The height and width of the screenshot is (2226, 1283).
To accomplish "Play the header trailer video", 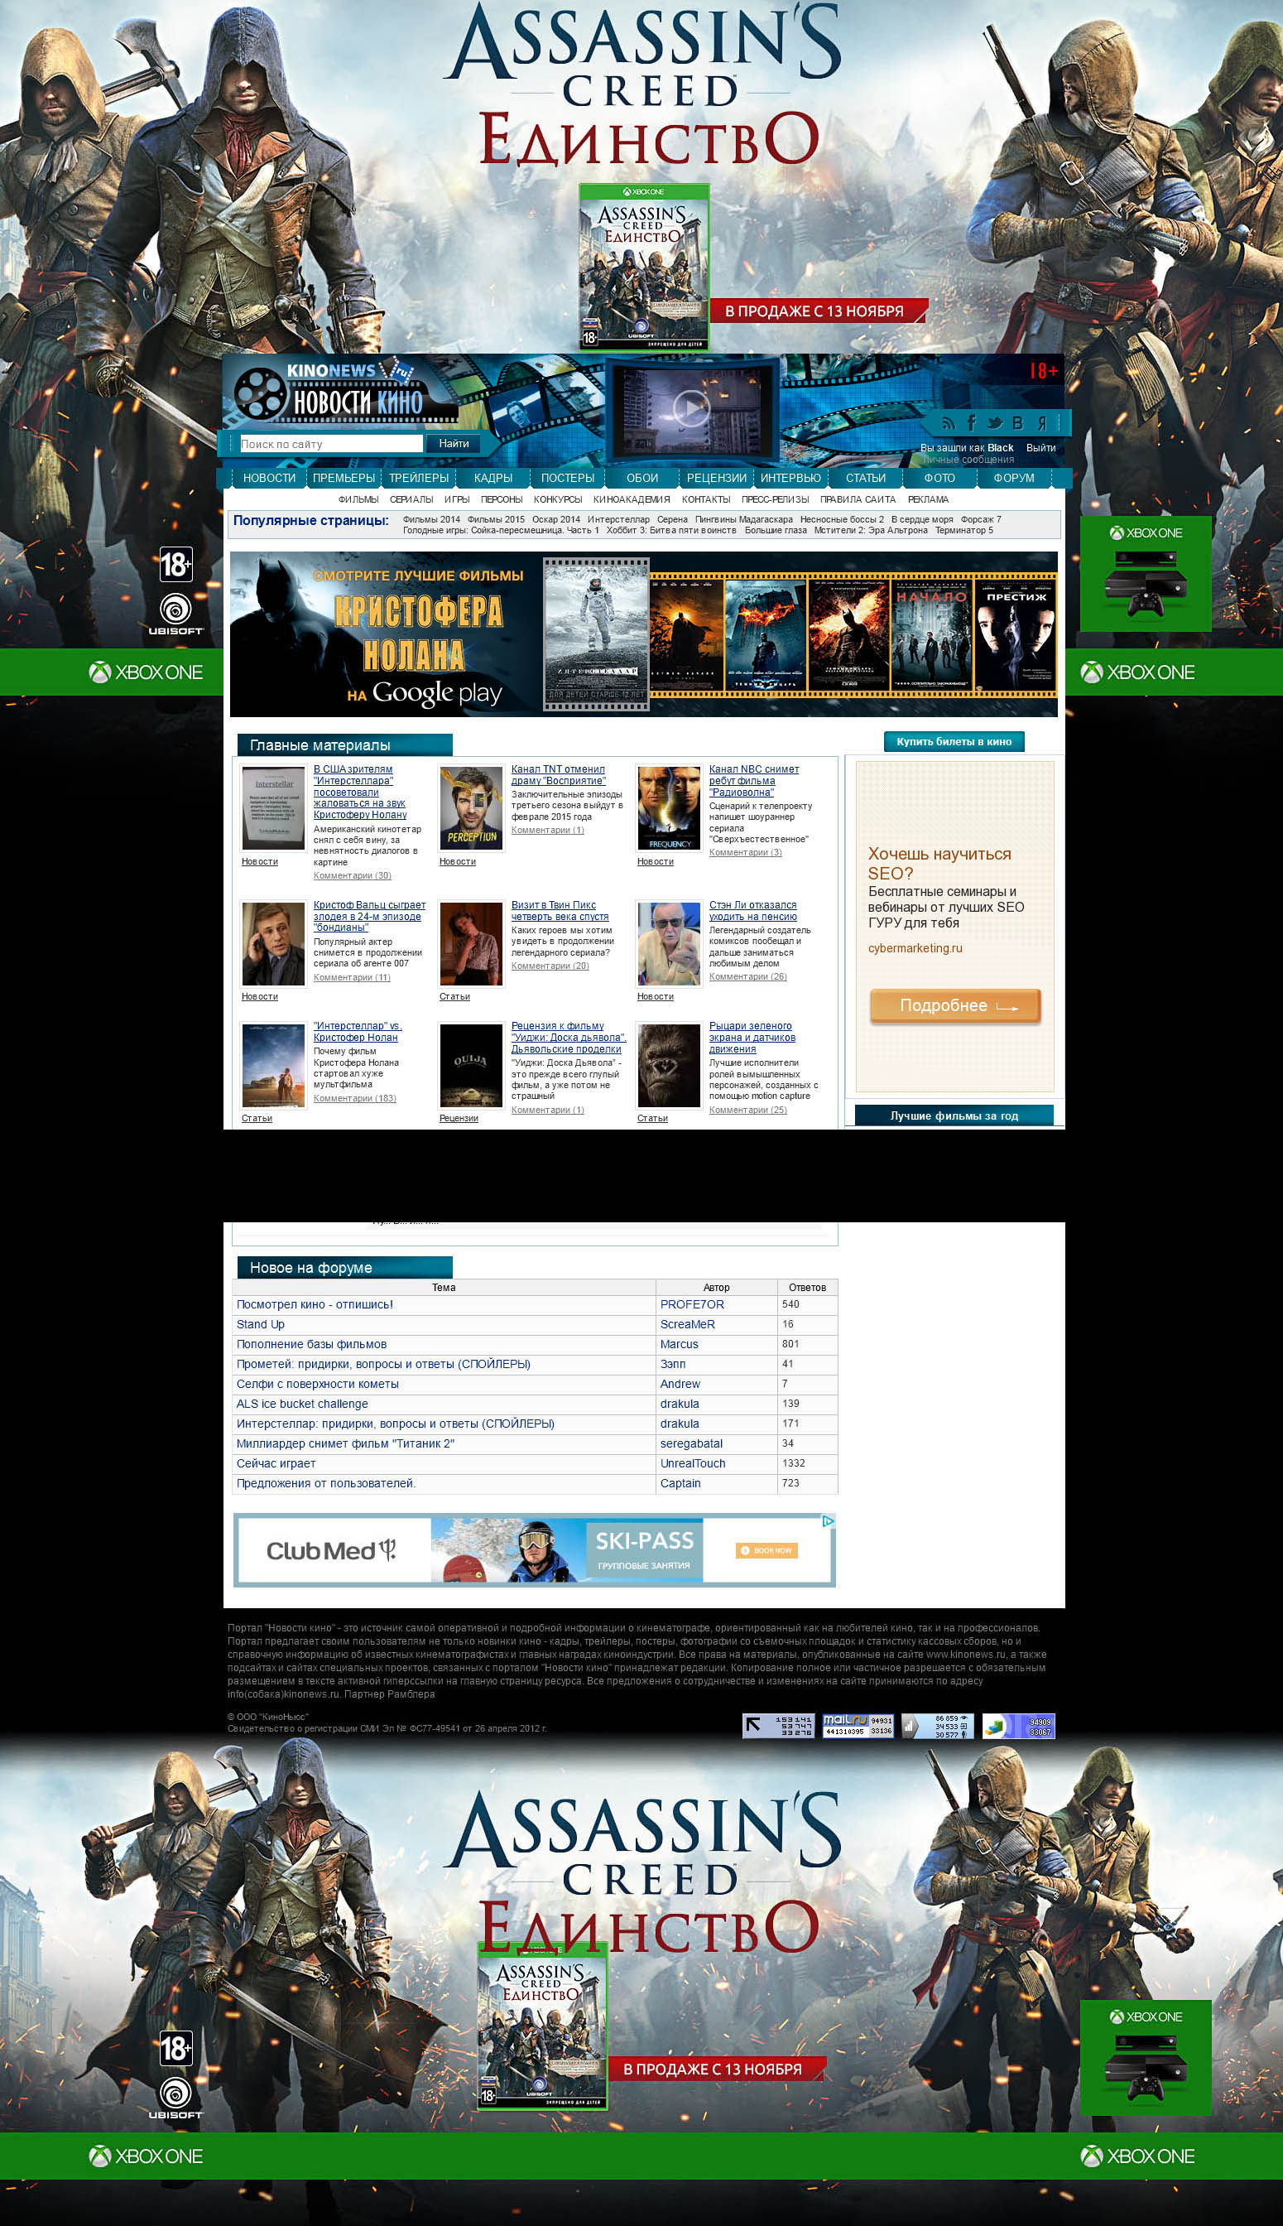I will [x=692, y=407].
